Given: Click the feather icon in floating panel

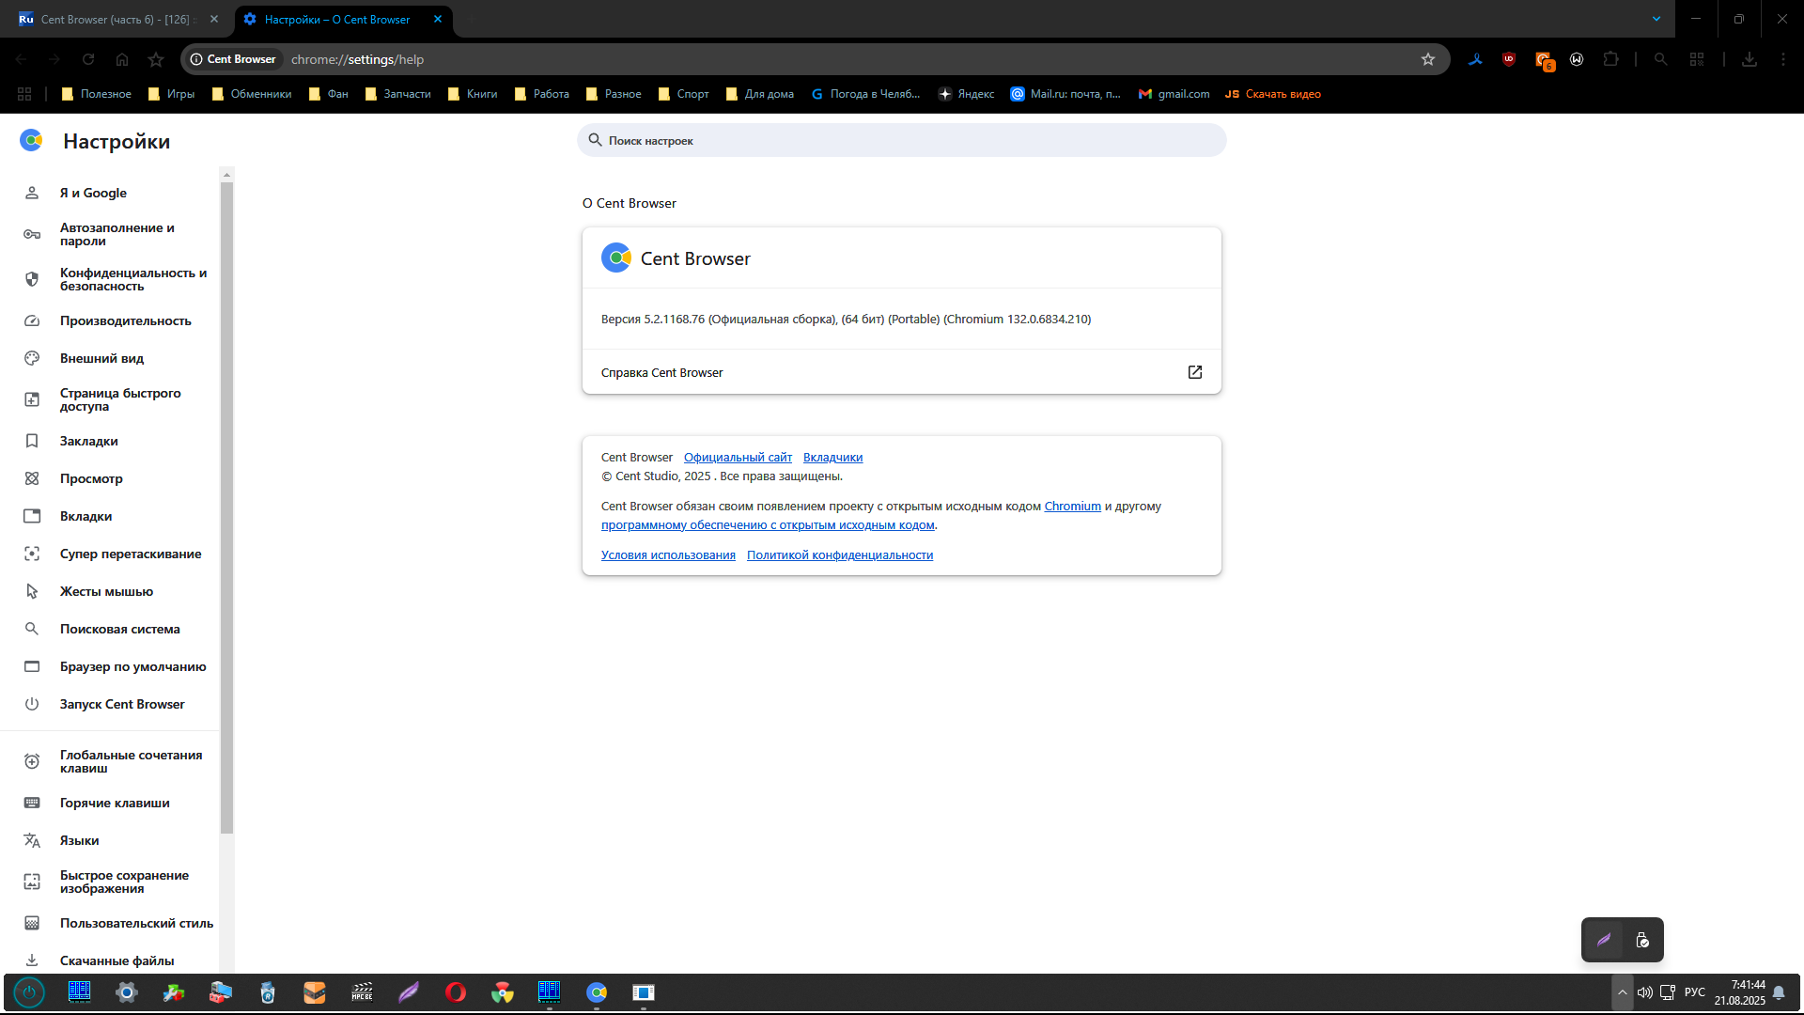Looking at the screenshot, I should [1604, 940].
